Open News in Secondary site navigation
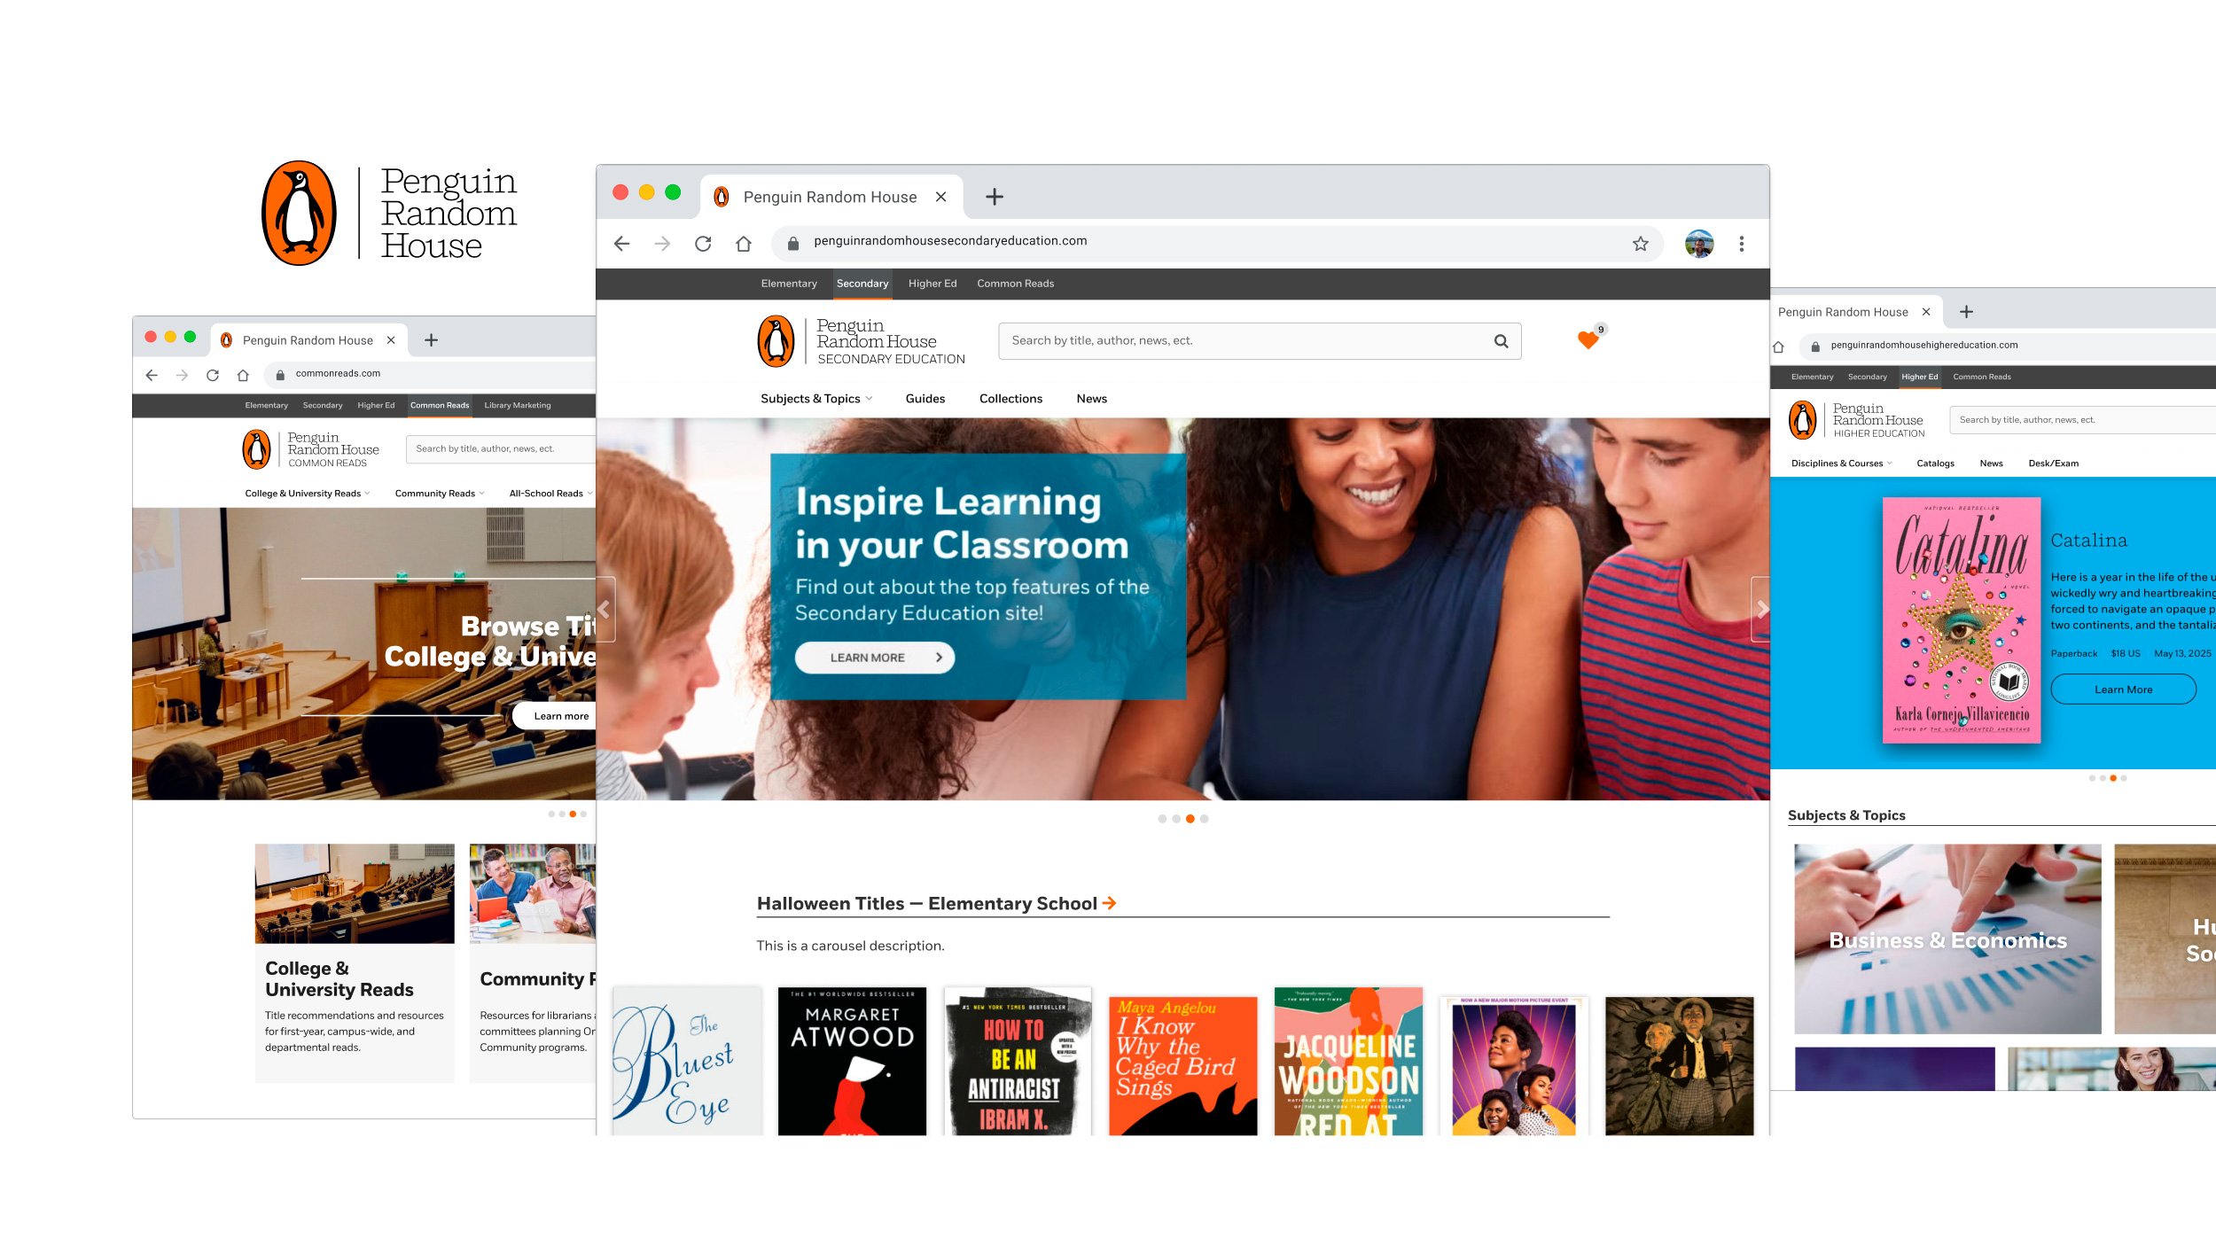 [1092, 399]
